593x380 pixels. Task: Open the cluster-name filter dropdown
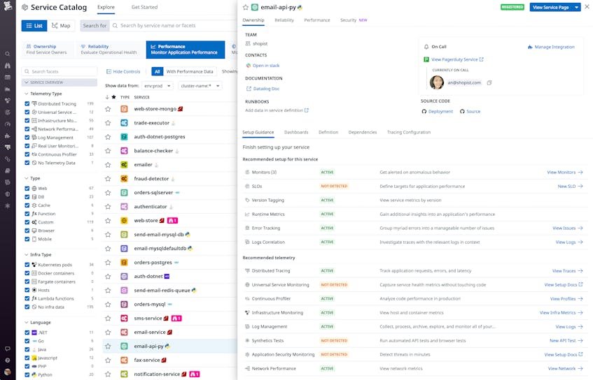[x=200, y=86]
